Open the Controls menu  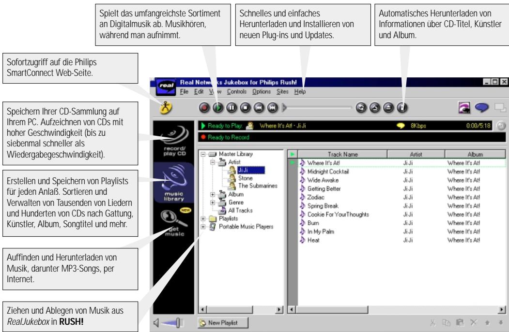(x=237, y=92)
